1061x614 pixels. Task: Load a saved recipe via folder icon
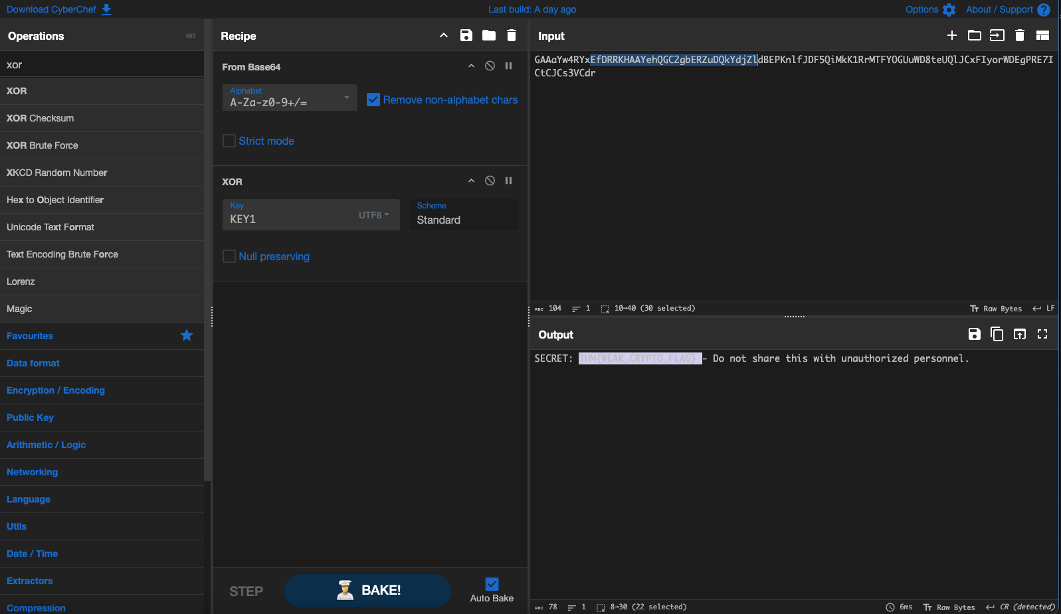coord(488,36)
